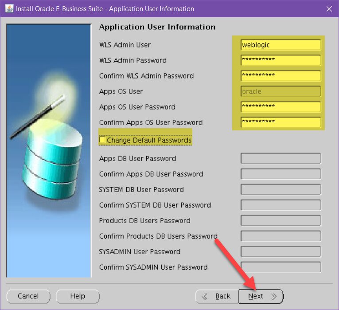Image resolution: width=339 pixels, height=310 pixels.
Task: Open the Help button
Action: (78, 296)
